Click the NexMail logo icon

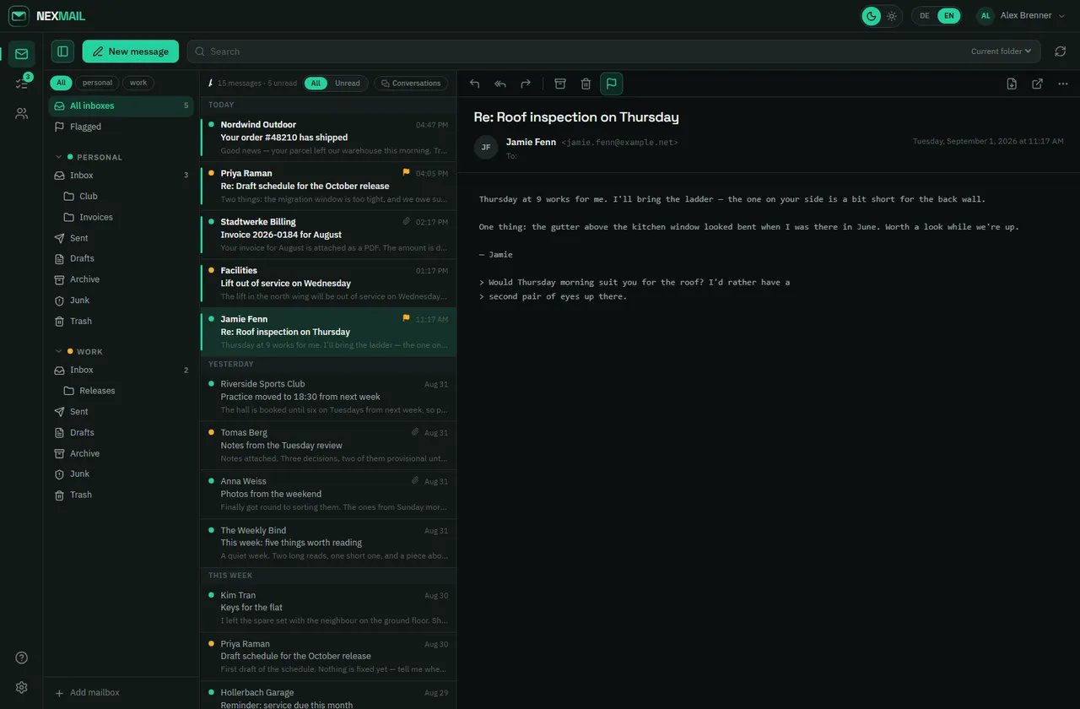click(x=19, y=16)
